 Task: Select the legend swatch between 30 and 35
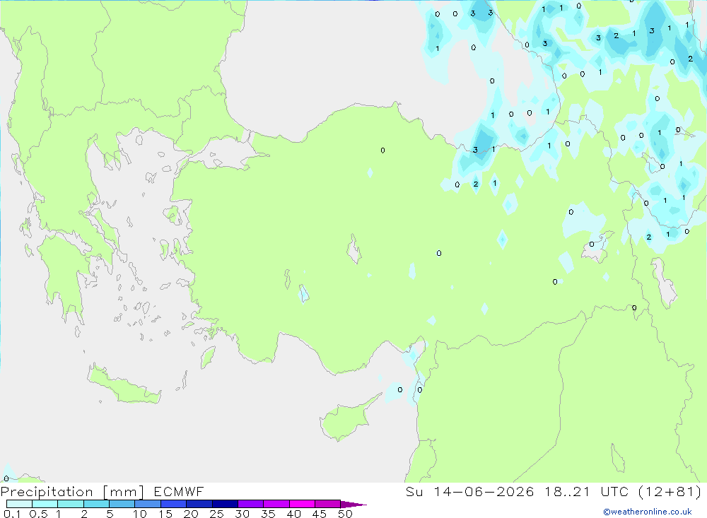tap(251, 504)
